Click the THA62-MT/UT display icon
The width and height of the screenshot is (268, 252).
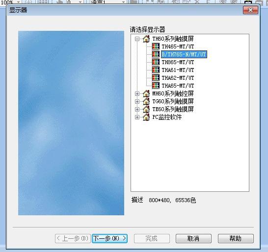(156, 78)
